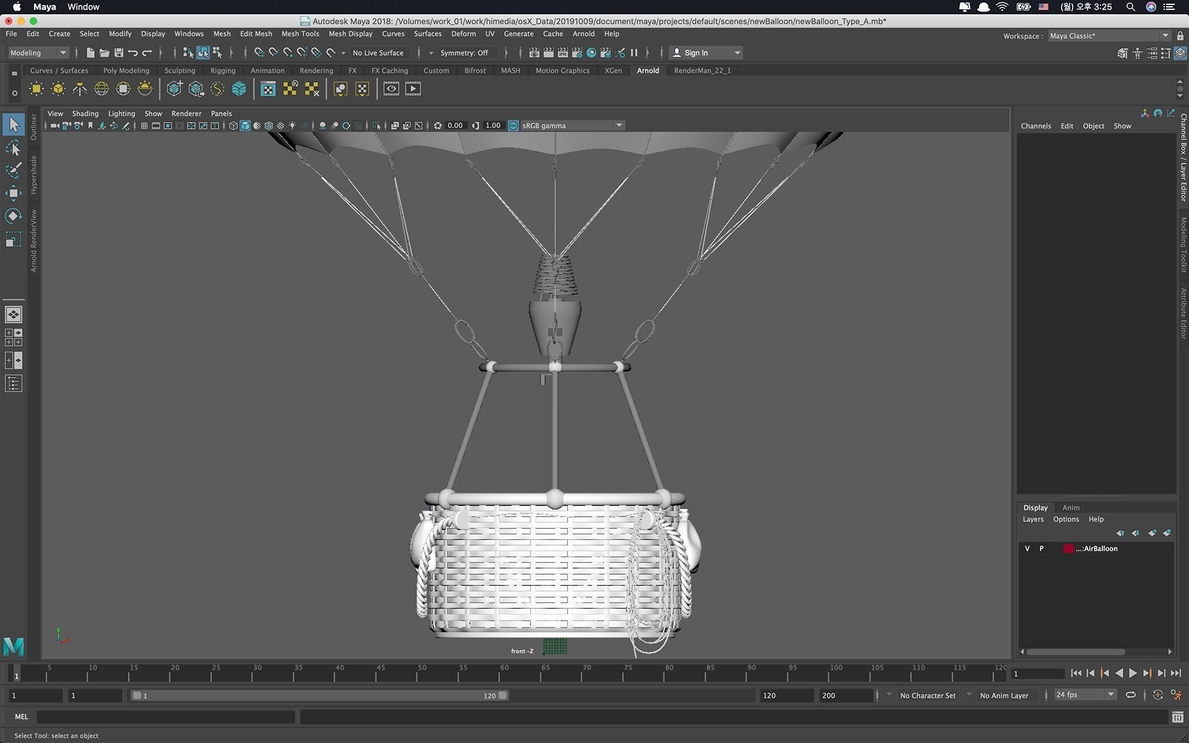Open the sRGB gamma view transform dropdown
Image resolution: width=1189 pixels, height=743 pixels.
click(573, 126)
